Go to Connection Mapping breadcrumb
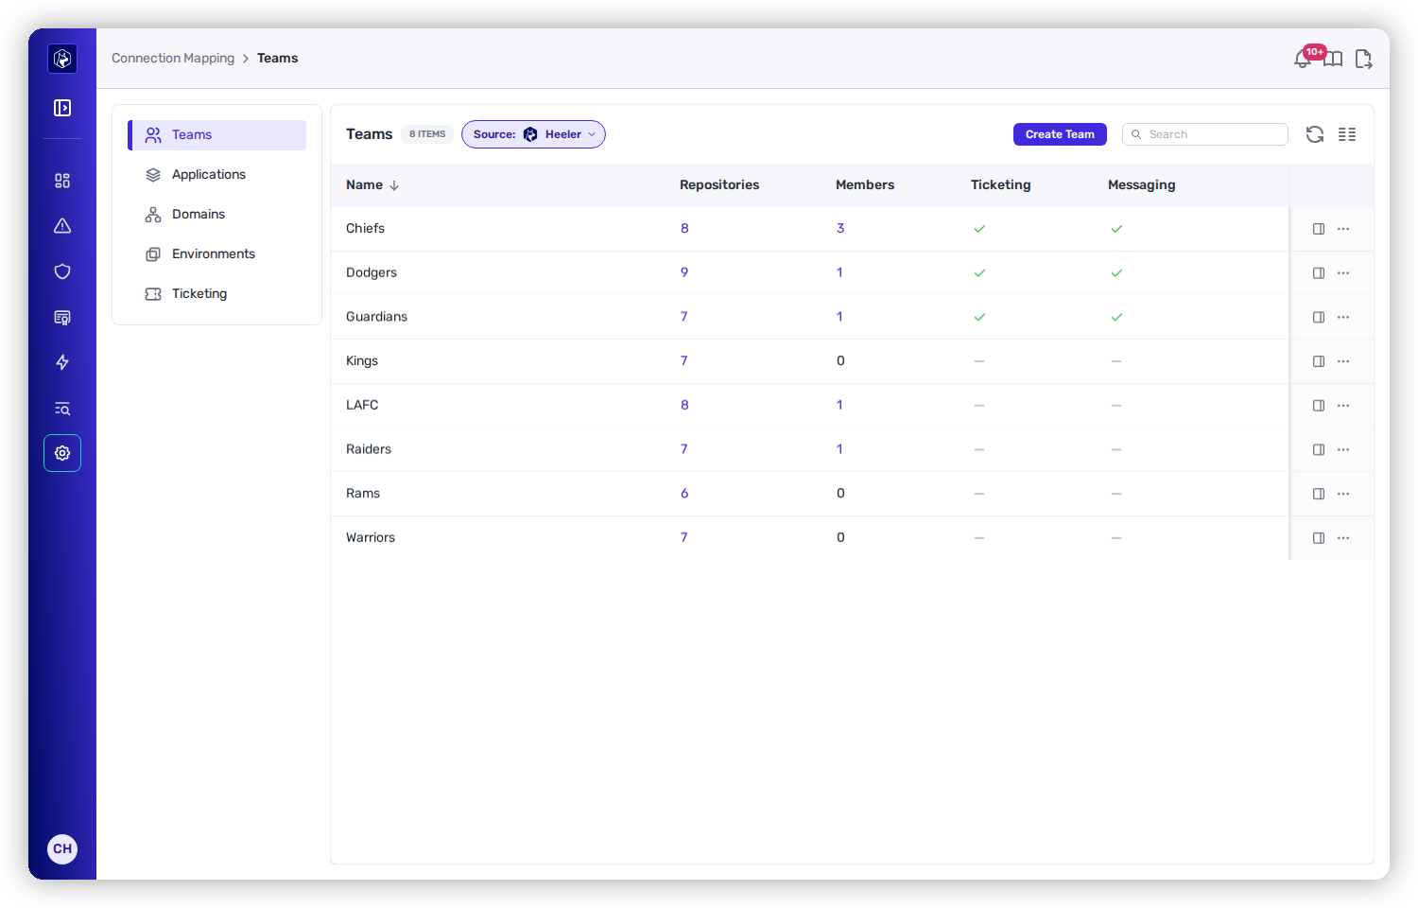 pos(173,59)
